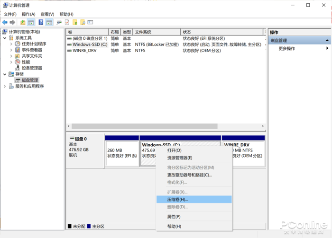Collapse the 存储 tree node

point(5,74)
